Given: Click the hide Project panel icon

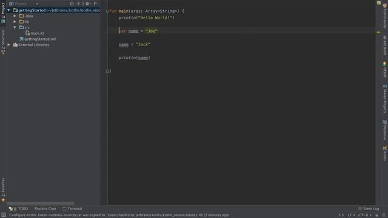Looking at the screenshot, I should click(x=96, y=4).
